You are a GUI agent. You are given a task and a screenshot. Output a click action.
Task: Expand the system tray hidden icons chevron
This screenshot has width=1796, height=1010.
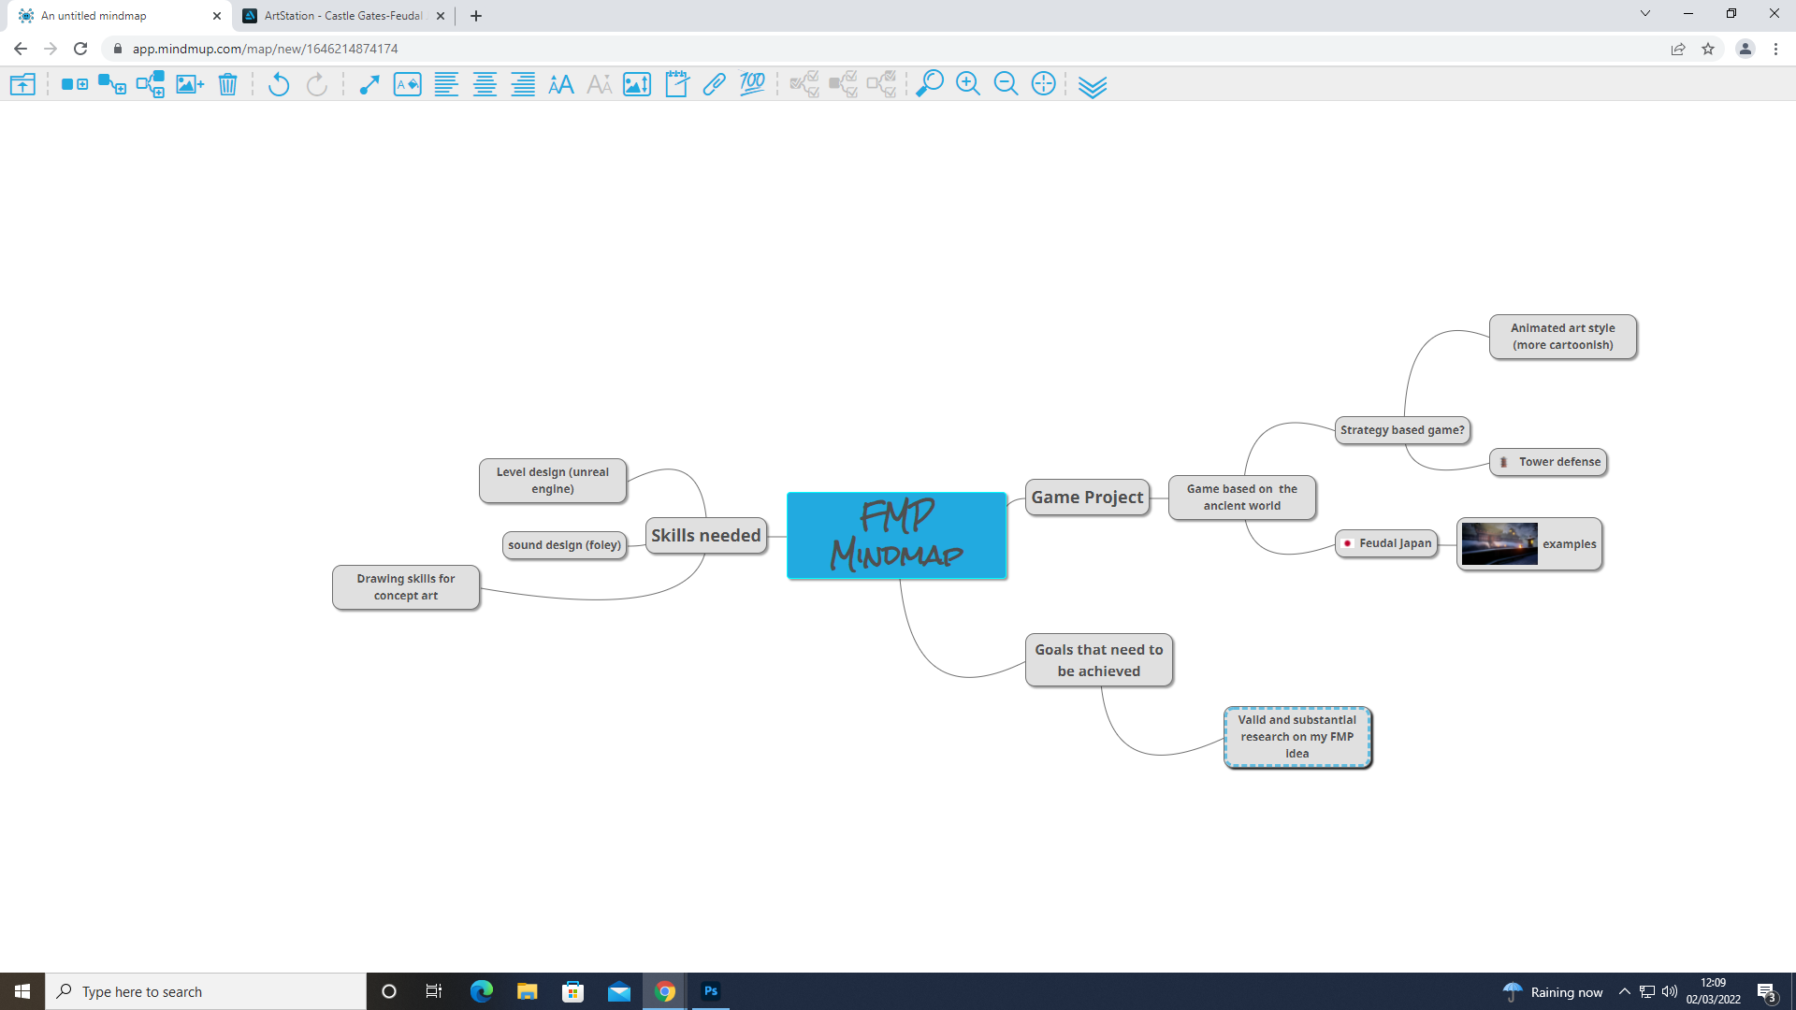[1624, 991]
